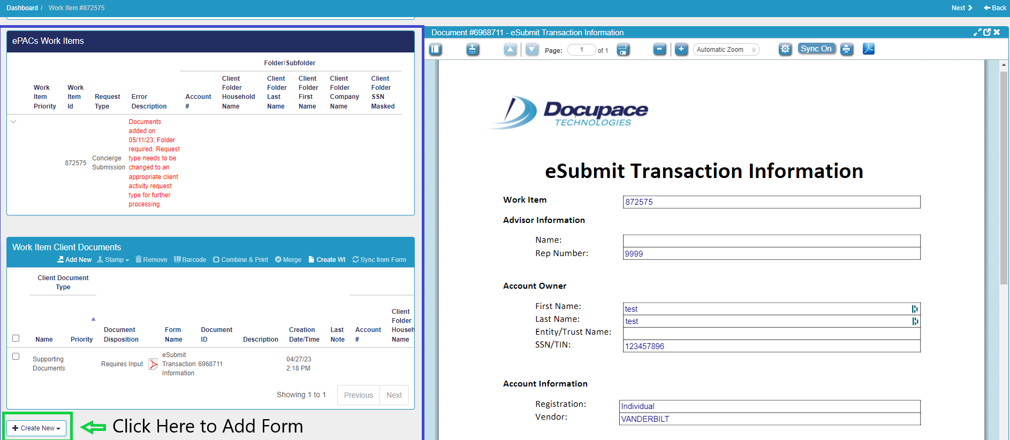Viewport: 1010px width, 440px height.
Task: Sort by Document ID column header
Action: pos(216,335)
